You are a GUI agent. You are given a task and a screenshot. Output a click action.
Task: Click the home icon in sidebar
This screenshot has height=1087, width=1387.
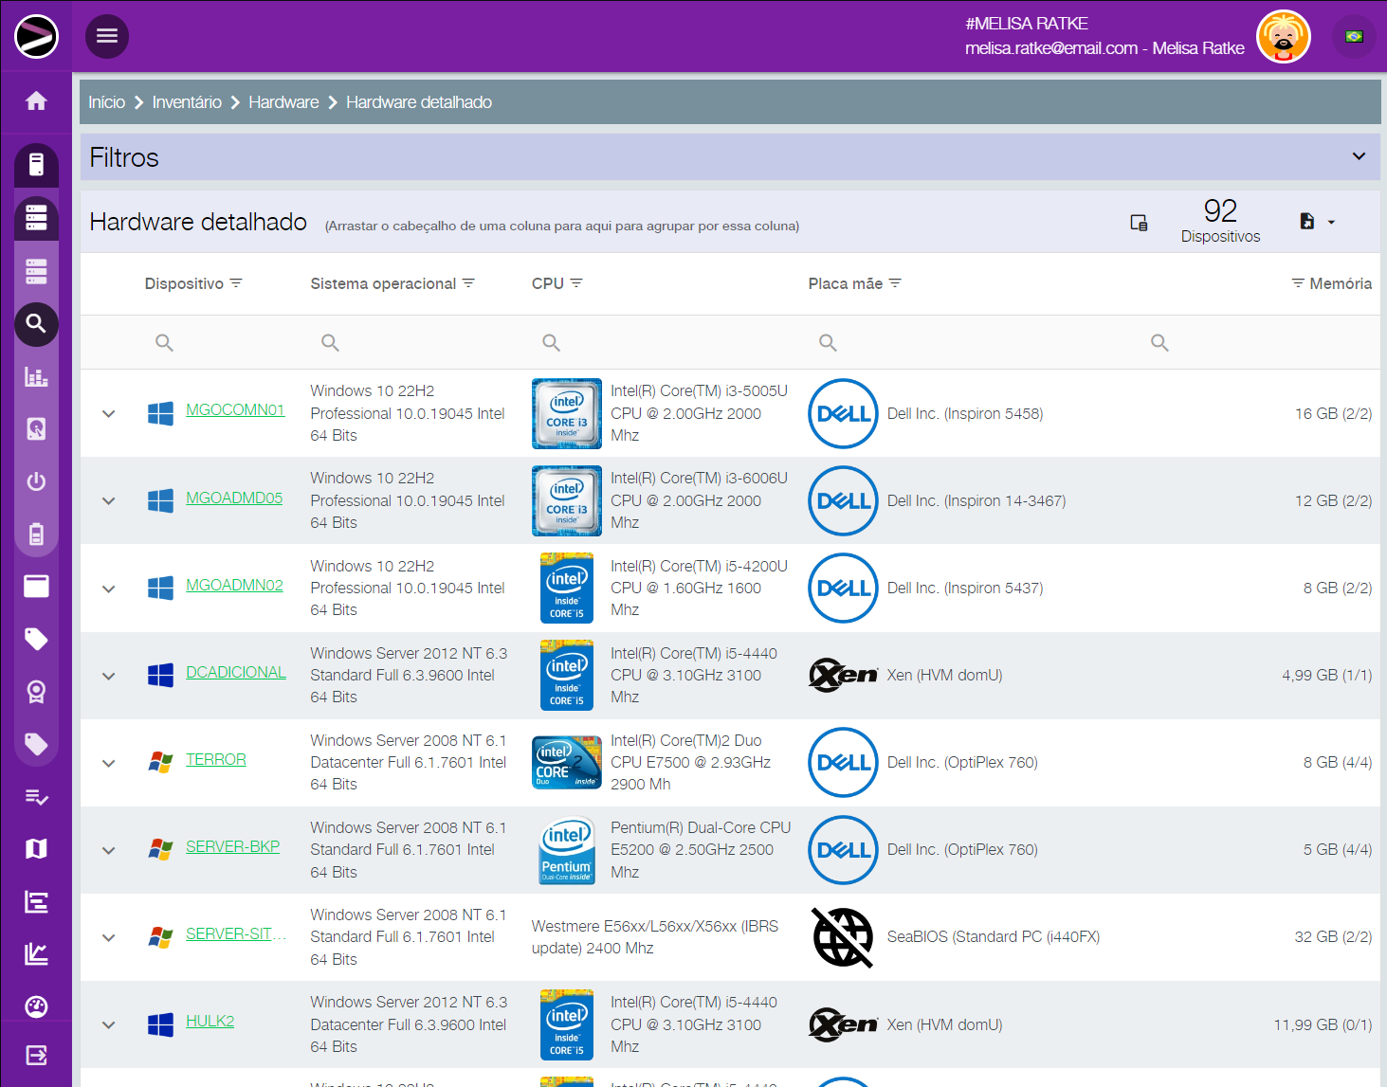[x=36, y=100]
